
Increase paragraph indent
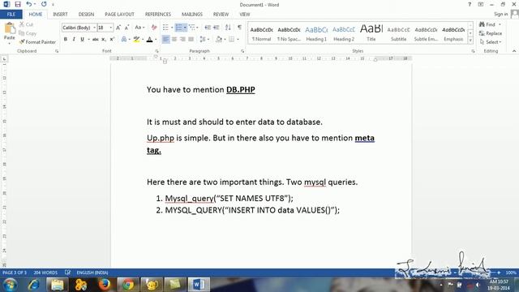[217, 28]
